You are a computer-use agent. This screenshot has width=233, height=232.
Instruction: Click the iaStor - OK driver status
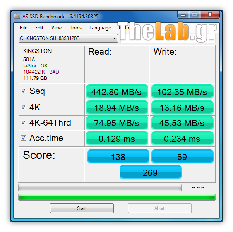35,66
